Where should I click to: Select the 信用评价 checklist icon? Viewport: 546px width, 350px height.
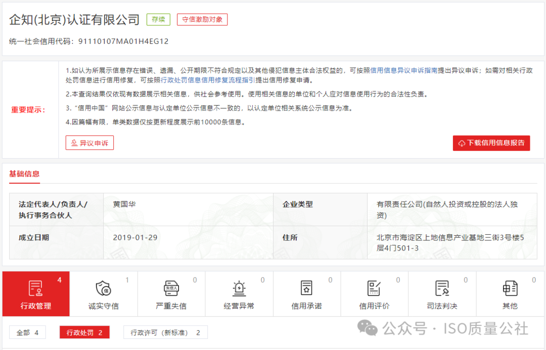[374, 289]
